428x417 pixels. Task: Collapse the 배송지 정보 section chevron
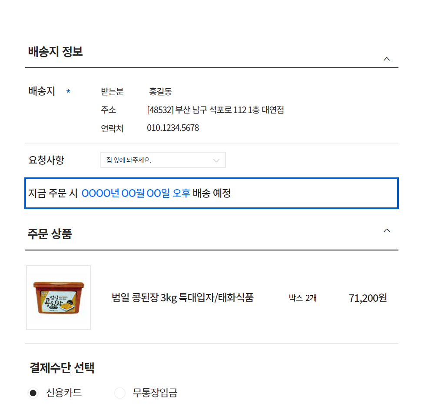[x=387, y=59]
